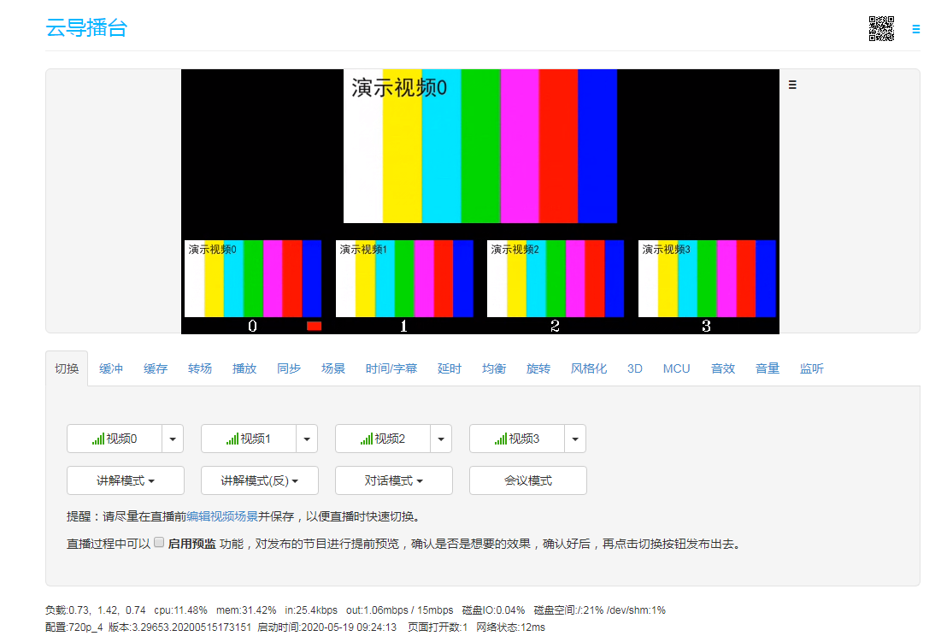Viewport: 947px width, 642px height.
Task: Open the 3D tab
Action: [x=635, y=368]
